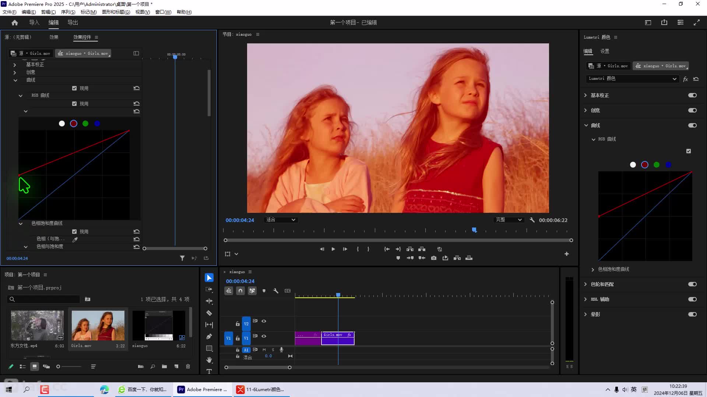Select the Hand tool
The height and width of the screenshot is (397, 707).
click(209, 360)
